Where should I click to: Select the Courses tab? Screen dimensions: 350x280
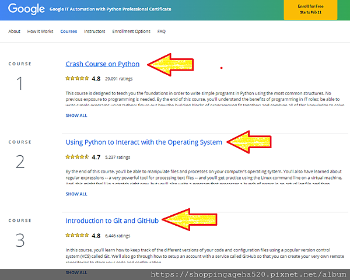tap(68, 32)
